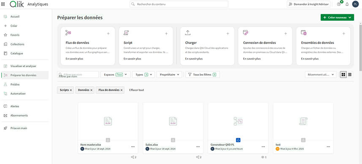Screen dimensions: 362x164
Task: Expand the Espaces filter dropdown
Action: click(x=115, y=75)
